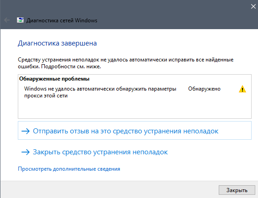Click the 'Средству устранения неполадок не удалось' description
258x198 pixels.
126,63
